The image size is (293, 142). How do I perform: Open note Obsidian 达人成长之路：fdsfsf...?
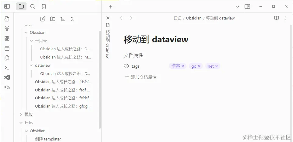(63, 82)
